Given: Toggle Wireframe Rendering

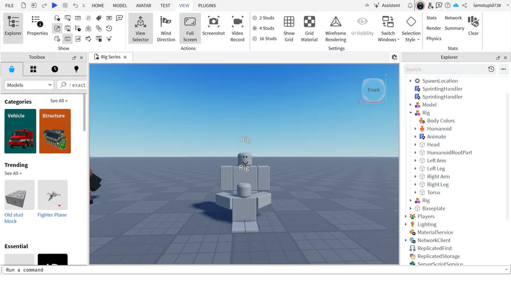Looking at the screenshot, I should pos(336,28).
